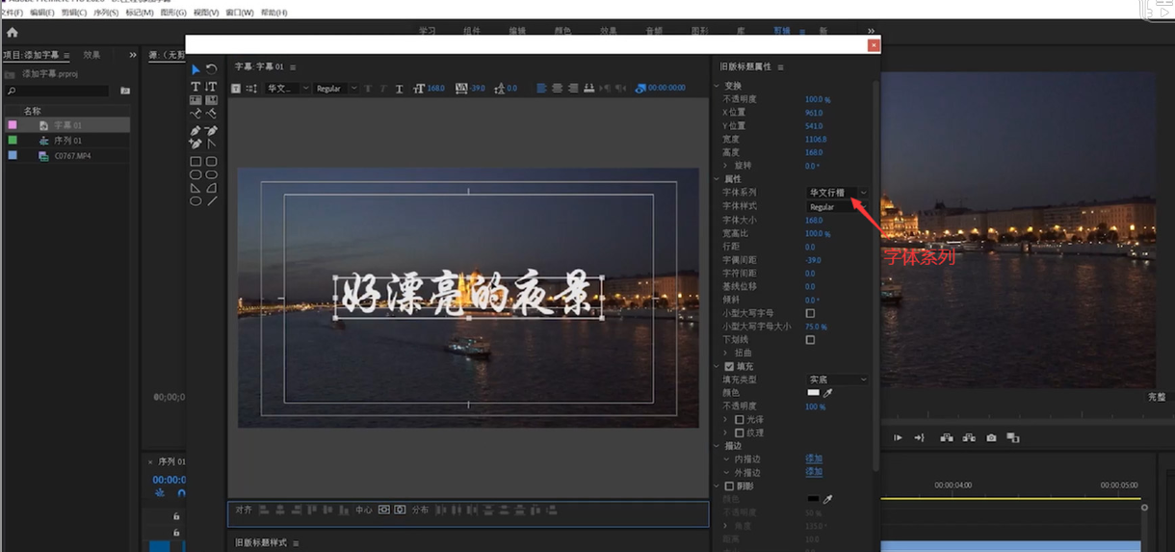
Task: Click the Home icon
Action: [13, 32]
